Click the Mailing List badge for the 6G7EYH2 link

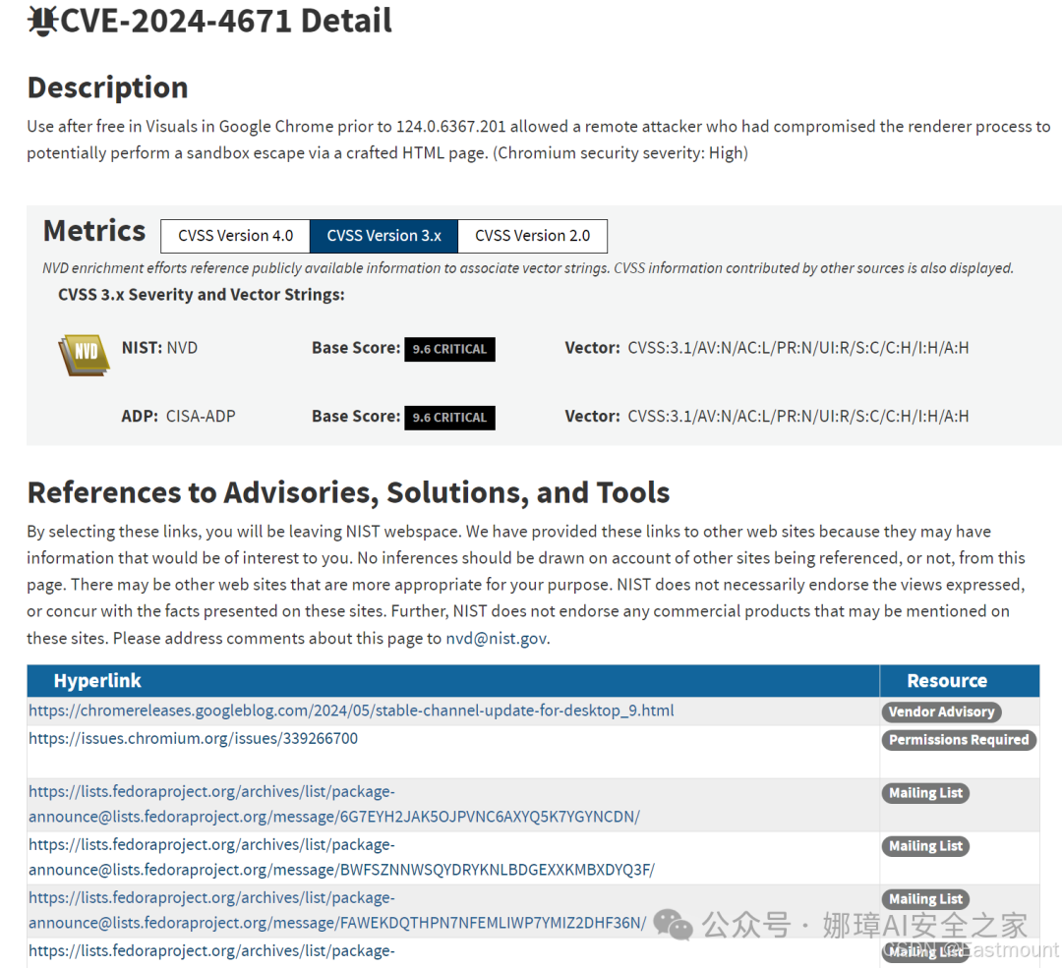tap(925, 793)
